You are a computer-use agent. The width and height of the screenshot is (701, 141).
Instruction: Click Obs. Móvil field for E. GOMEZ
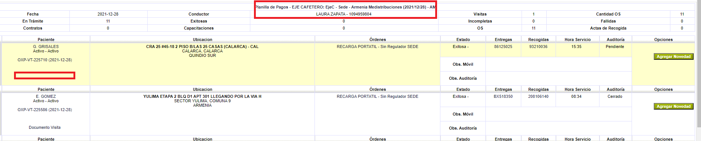559,114
